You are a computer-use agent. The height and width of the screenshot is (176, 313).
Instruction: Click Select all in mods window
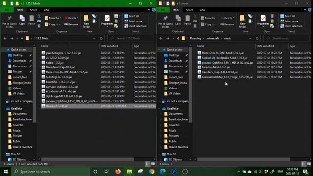[288, 16]
